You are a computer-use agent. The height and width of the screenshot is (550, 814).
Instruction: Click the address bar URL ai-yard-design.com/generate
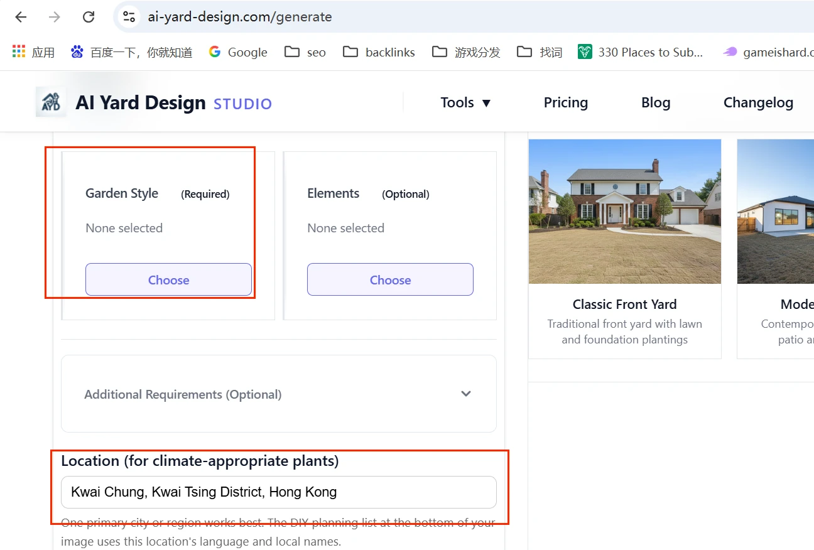coord(240,17)
